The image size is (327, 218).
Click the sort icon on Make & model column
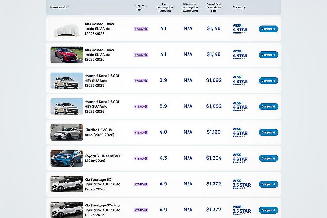[69, 7]
